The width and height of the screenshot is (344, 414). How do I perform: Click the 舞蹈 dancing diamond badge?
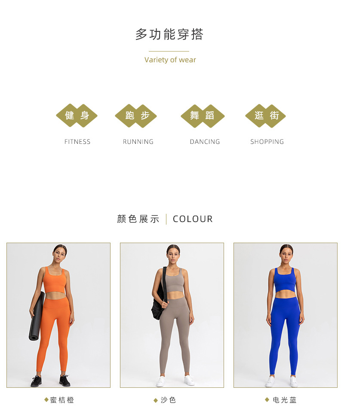(203, 116)
